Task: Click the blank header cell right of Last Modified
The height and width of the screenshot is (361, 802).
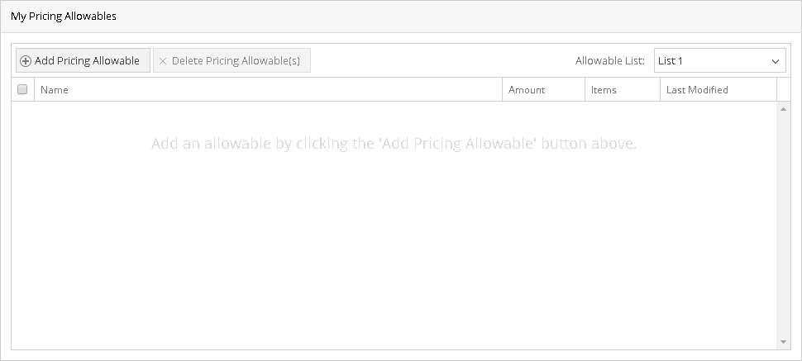Action: (x=784, y=90)
